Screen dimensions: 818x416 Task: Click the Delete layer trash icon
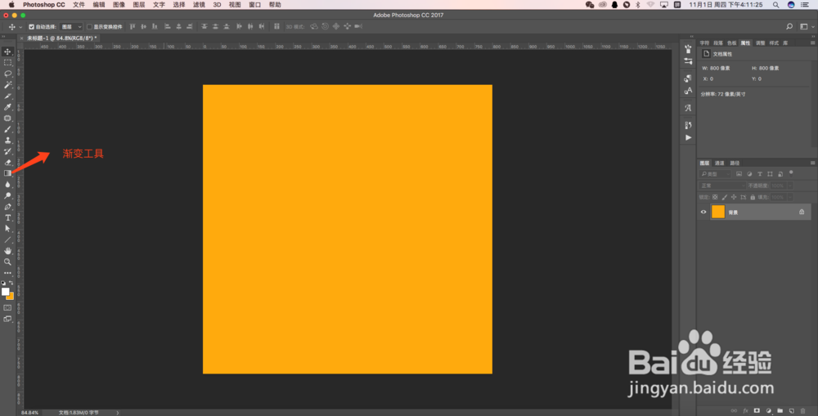coord(803,411)
